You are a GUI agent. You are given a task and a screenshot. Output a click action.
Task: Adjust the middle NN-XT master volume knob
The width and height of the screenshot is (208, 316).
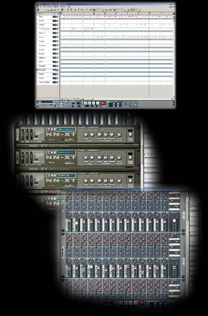coord(130,157)
